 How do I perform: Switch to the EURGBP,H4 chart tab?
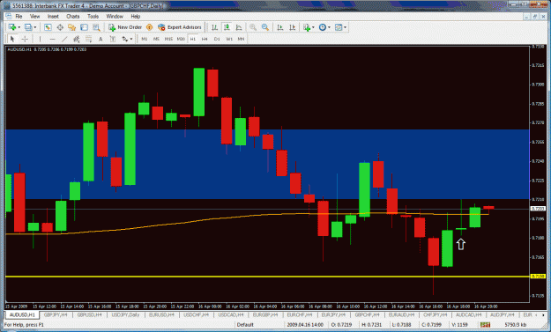tap(264, 314)
